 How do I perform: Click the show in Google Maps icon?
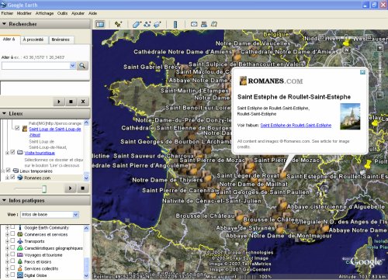tap(214, 24)
